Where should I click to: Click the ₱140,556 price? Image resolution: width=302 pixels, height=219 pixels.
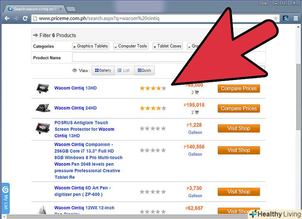[194, 147]
